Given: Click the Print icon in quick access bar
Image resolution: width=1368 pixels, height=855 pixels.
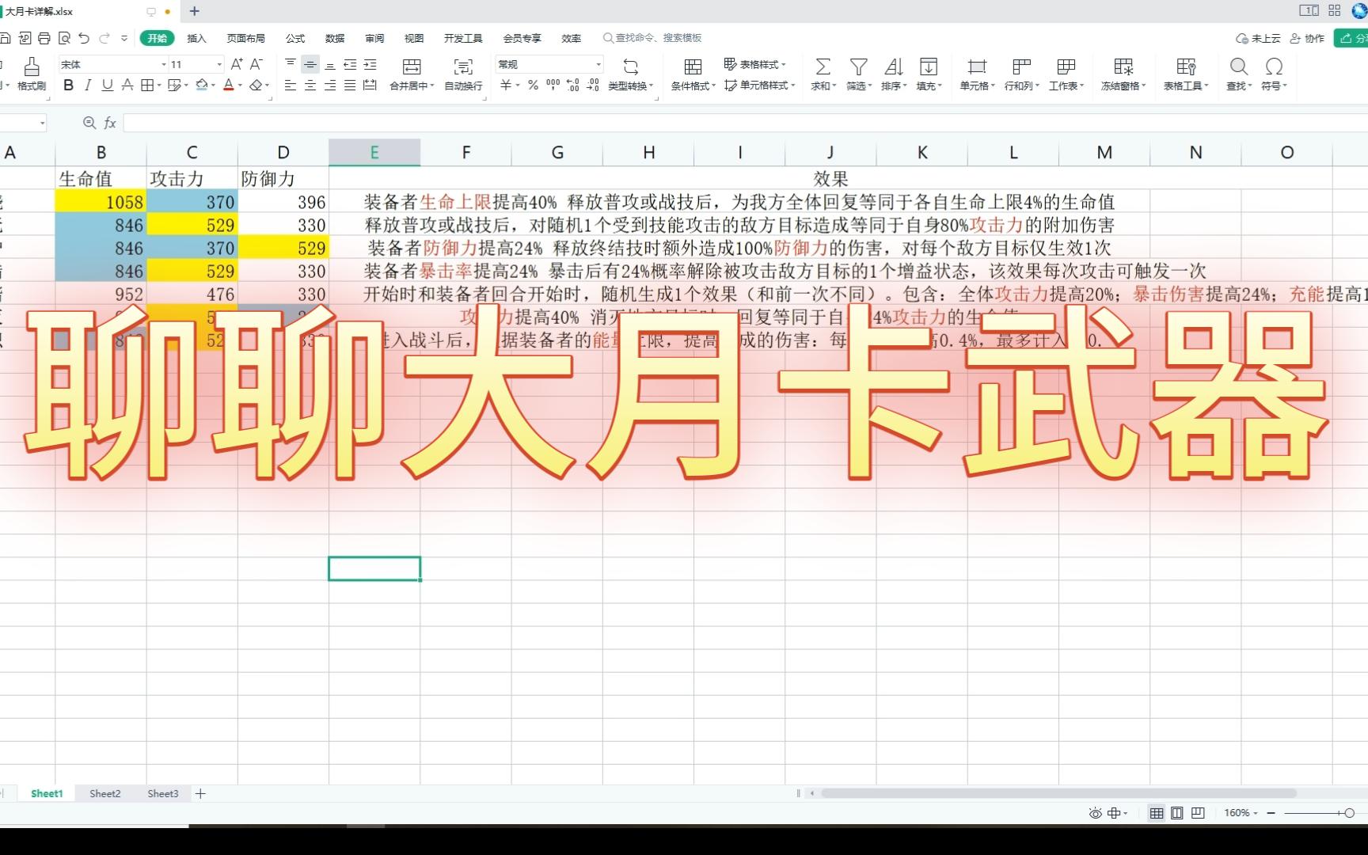Looking at the screenshot, I should [44, 38].
